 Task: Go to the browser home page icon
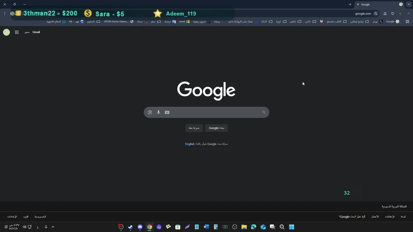(x=385, y=14)
